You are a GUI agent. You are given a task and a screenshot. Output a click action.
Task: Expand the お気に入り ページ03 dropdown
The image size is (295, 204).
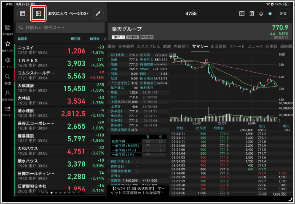tap(68, 13)
